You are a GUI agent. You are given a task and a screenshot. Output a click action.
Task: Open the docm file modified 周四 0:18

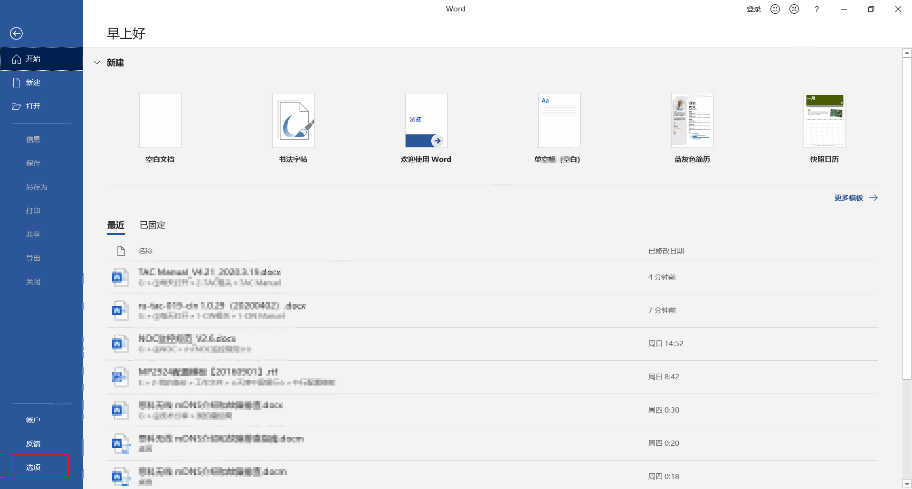point(493,475)
